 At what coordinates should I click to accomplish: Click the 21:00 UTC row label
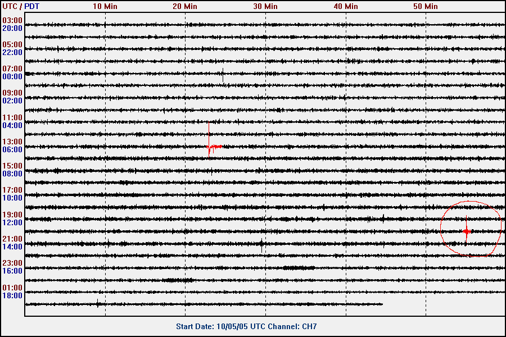[x=12, y=239]
